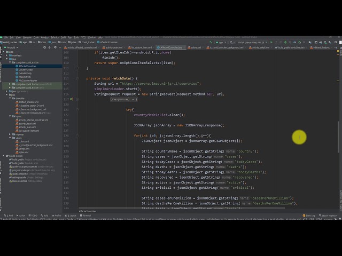
Task: Fold the for loop at line 126
Action: point(77,135)
